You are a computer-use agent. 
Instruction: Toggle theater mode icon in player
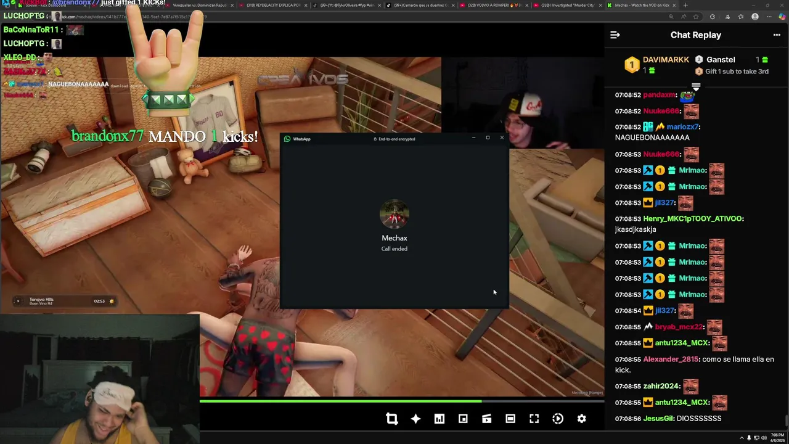point(510,419)
